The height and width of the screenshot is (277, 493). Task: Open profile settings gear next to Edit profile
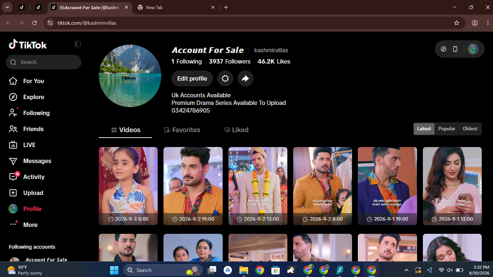coord(225,78)
